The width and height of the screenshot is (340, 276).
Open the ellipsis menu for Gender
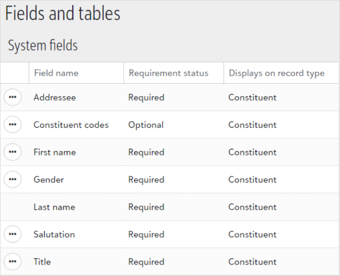click(x=12, y=179)
